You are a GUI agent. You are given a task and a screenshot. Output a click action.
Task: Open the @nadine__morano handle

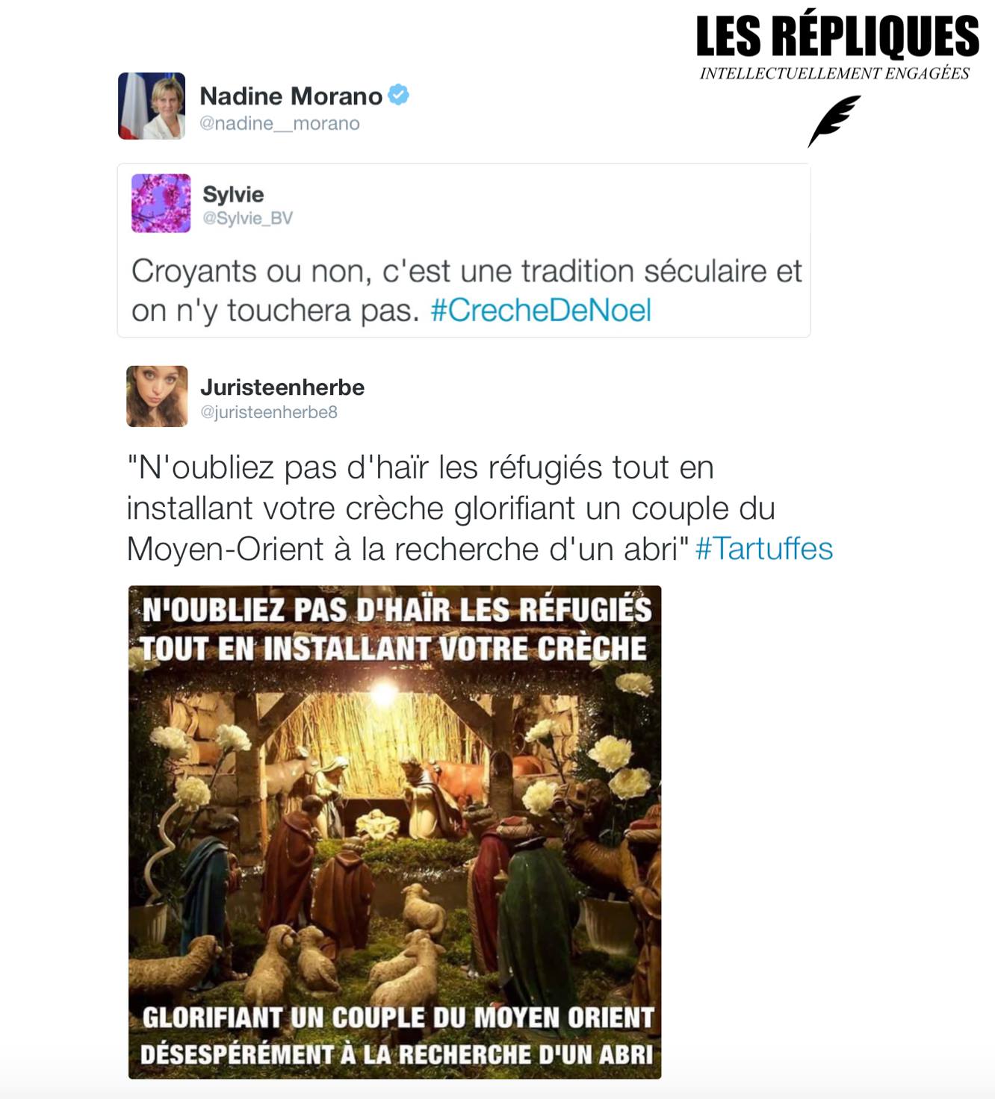(x=279, y=124)
